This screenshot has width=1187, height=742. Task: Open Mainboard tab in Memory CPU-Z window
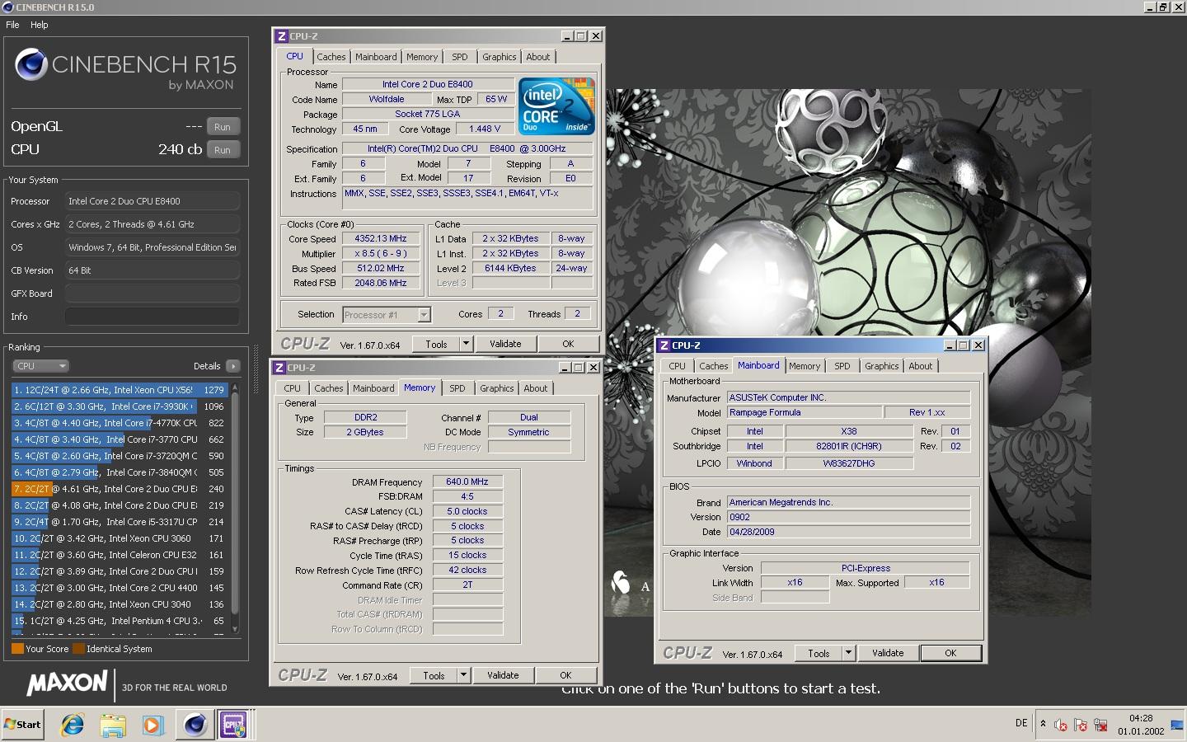click(373, 388)
